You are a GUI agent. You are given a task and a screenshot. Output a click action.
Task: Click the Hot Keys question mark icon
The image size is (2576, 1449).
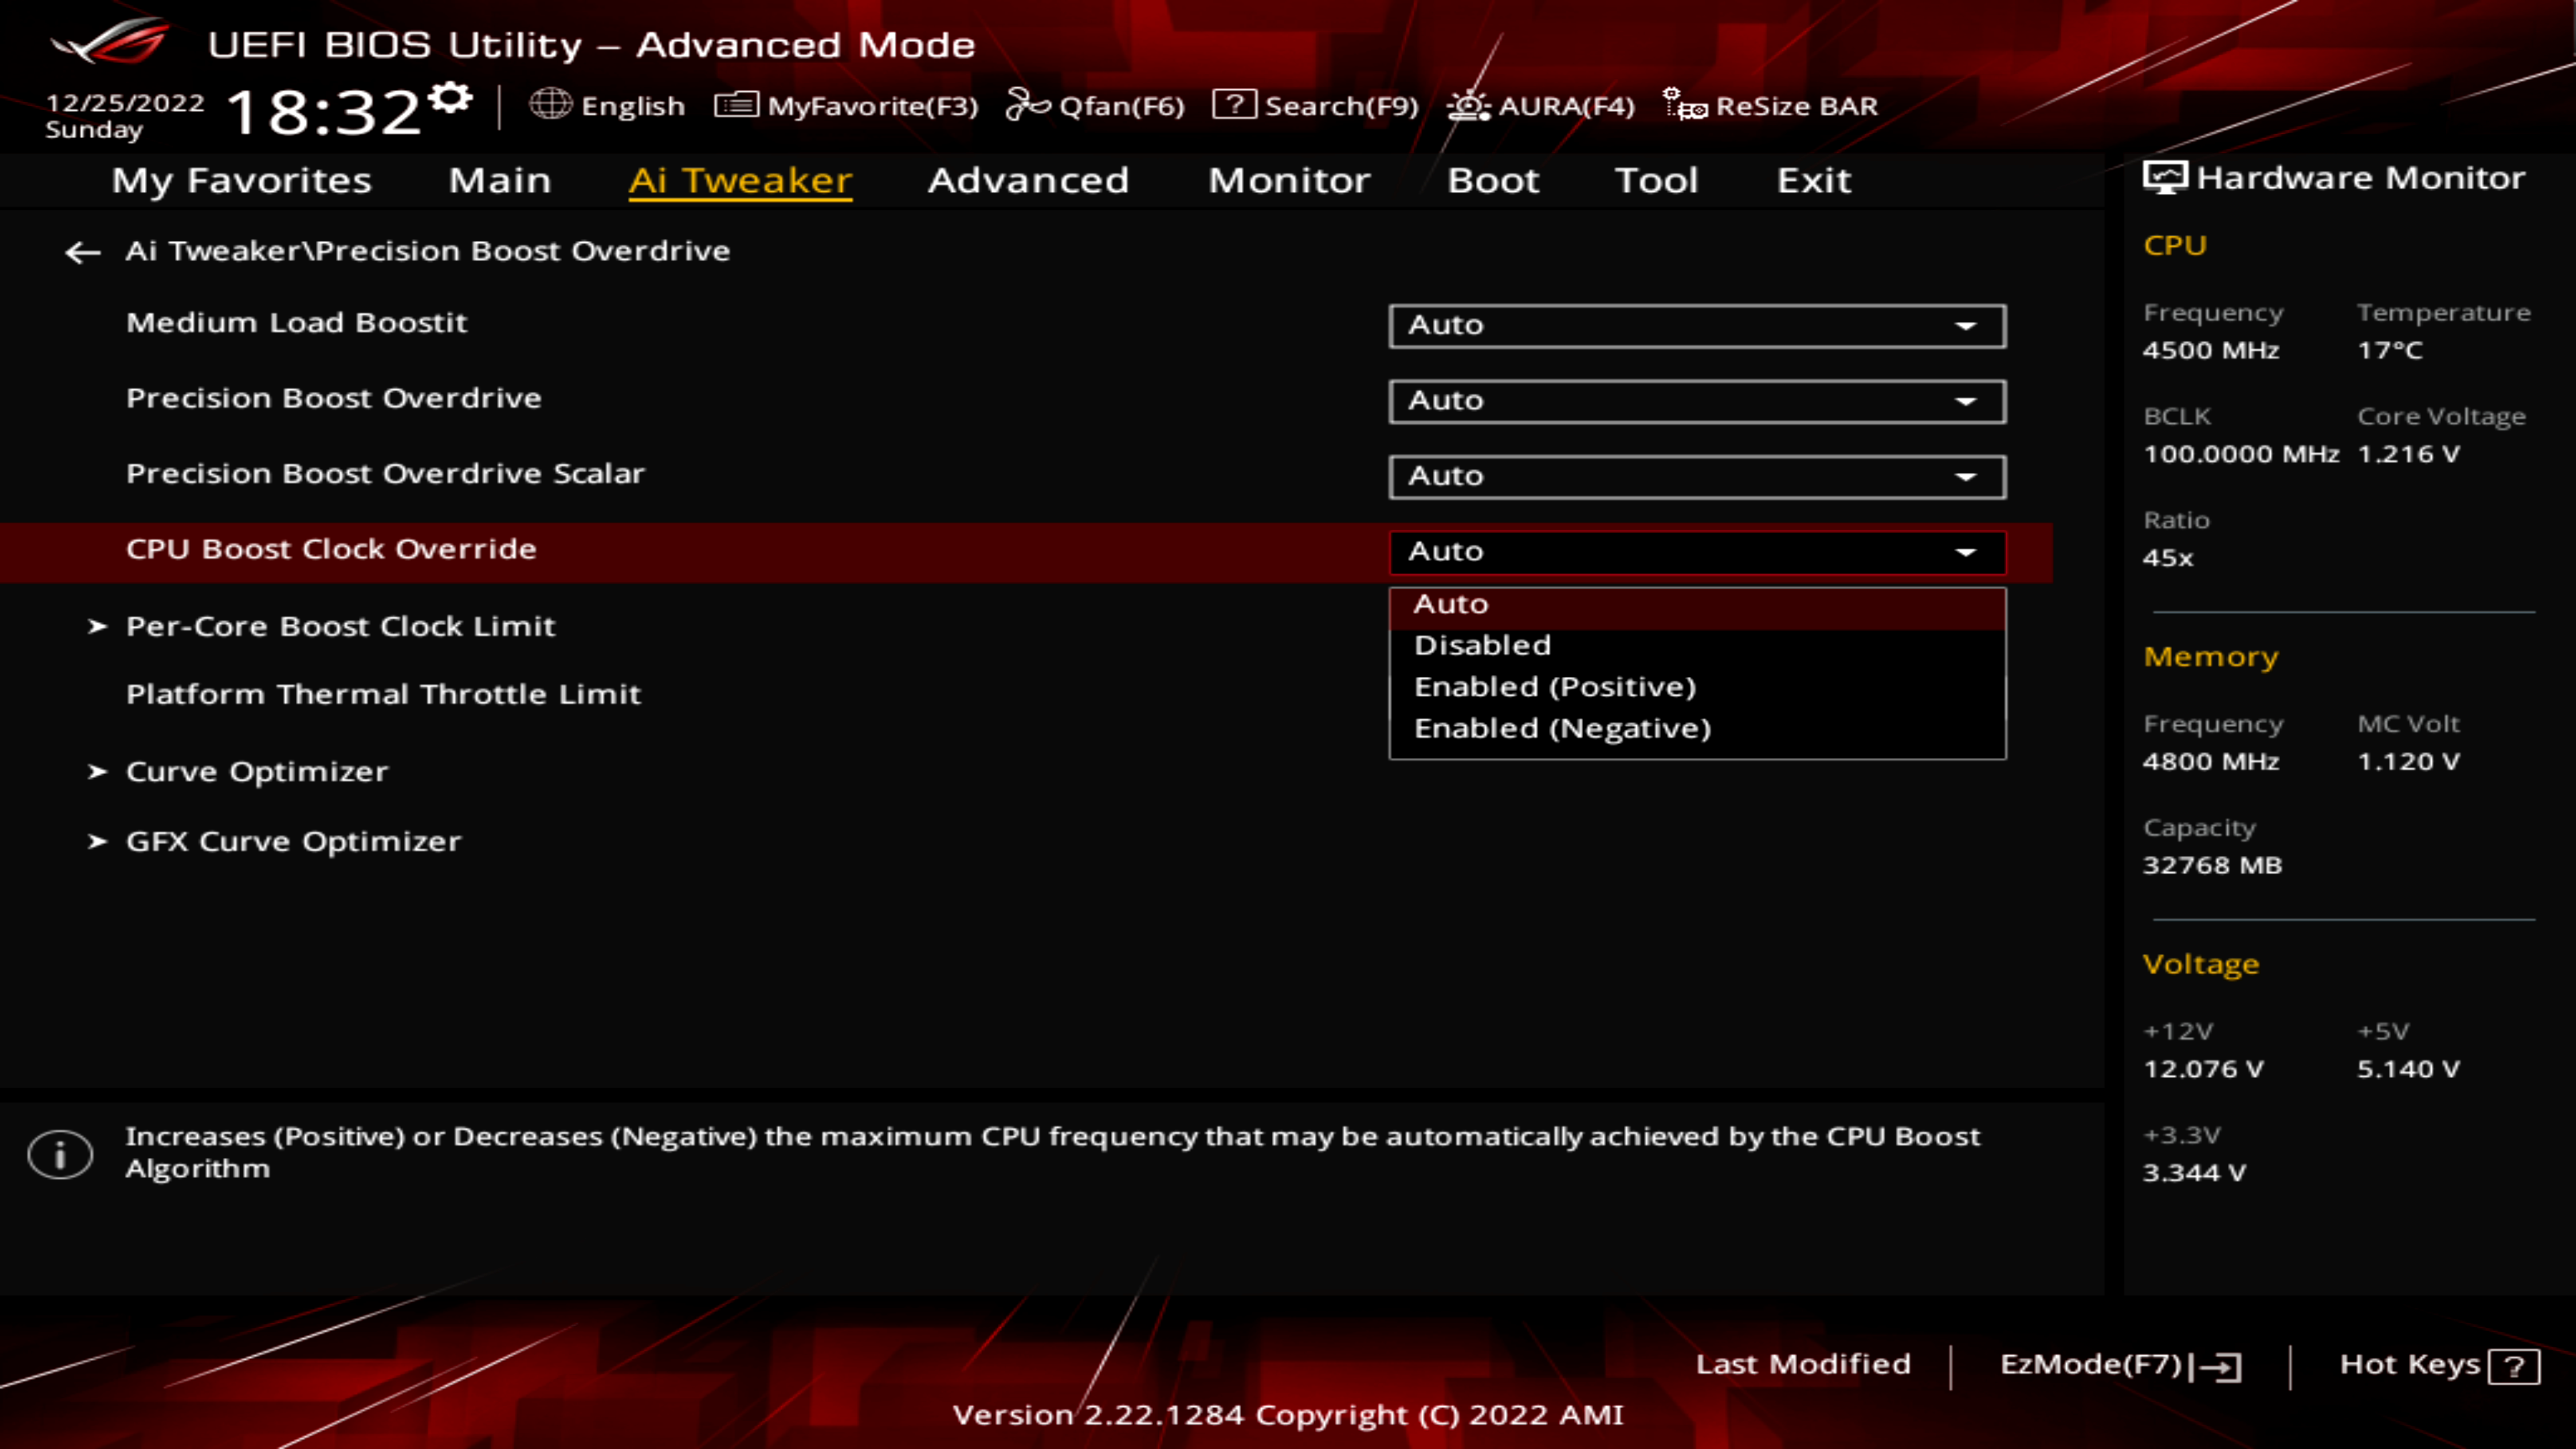pyautogui.click(x=2514, y=1366)
